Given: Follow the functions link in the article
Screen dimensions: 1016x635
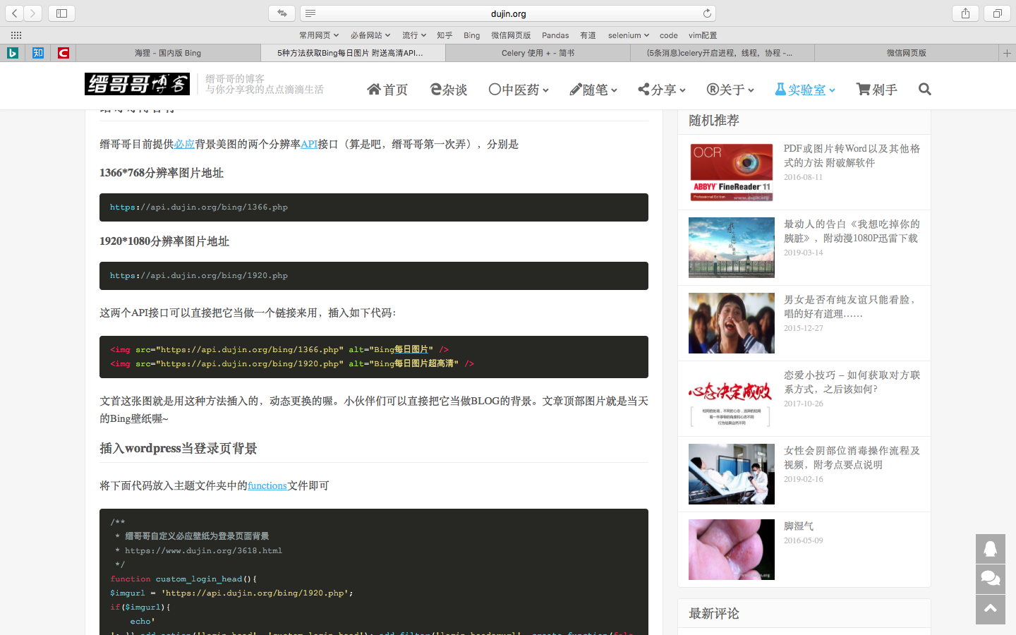Looking at the screenshot, I should 267,485.
